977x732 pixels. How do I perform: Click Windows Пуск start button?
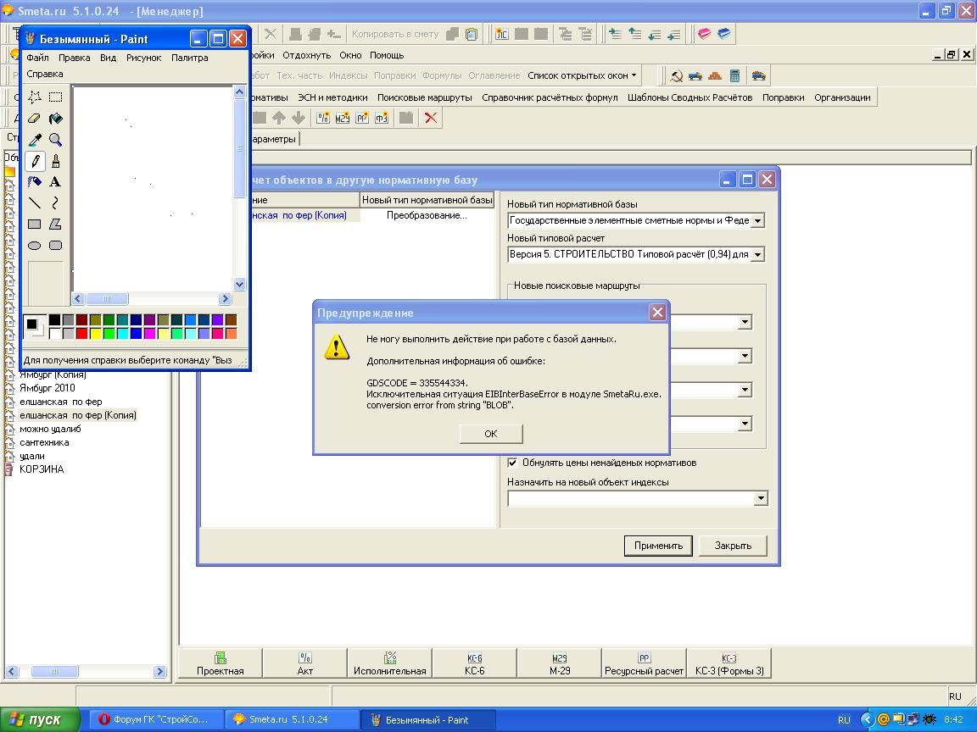tap(40, 719)
